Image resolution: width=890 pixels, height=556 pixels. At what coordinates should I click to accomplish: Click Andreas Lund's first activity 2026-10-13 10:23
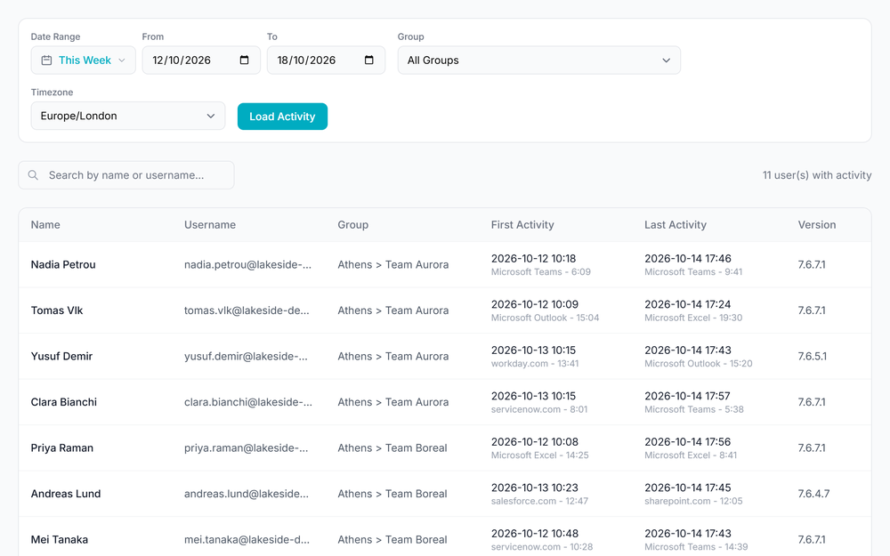click(x=535, y=488)
